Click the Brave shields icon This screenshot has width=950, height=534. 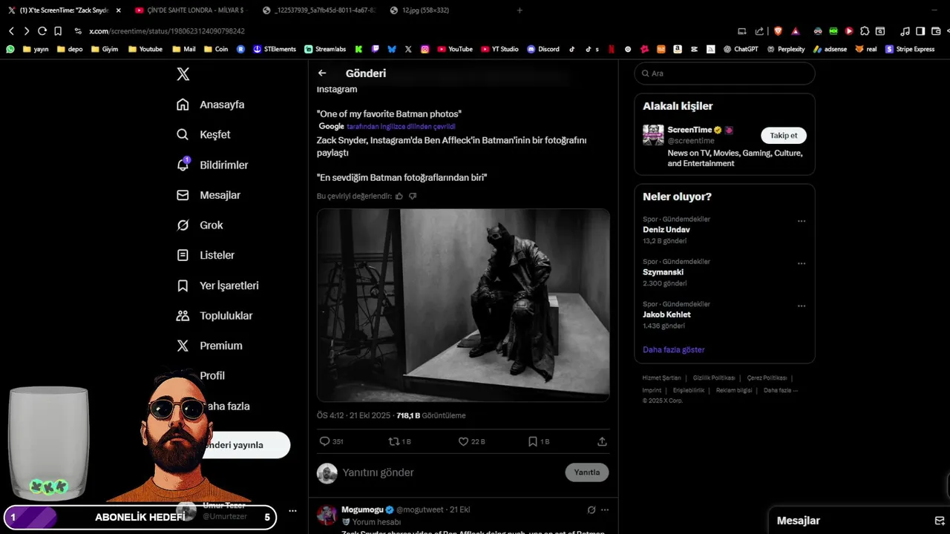tap(778, 31)
